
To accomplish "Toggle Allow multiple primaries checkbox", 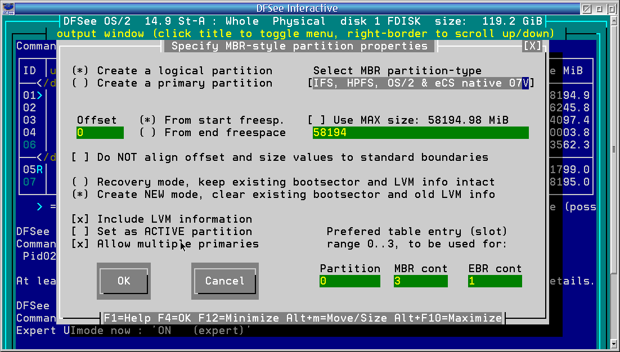I will point(165,243).
